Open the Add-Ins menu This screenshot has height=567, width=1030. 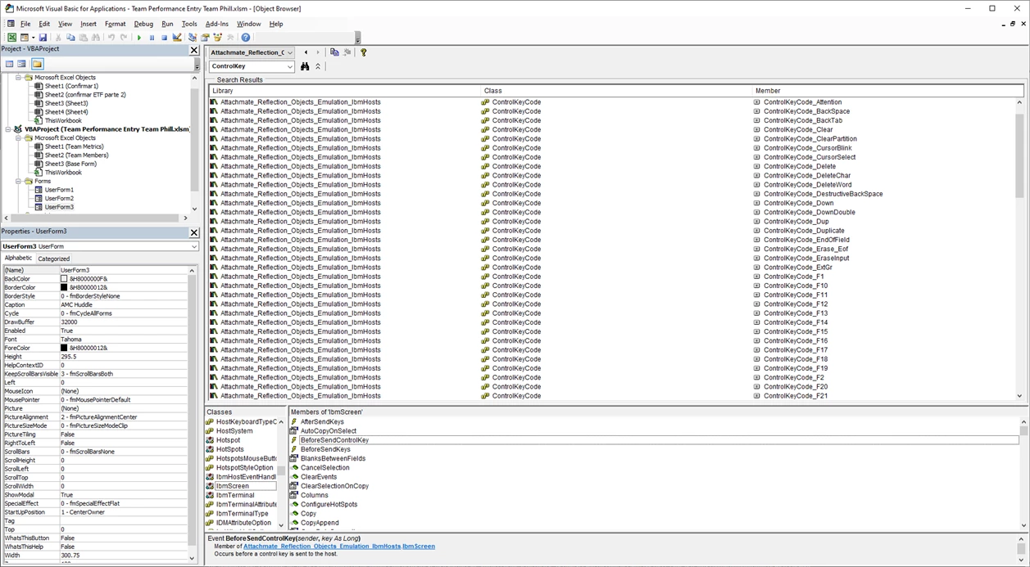[x=217, y=24]
